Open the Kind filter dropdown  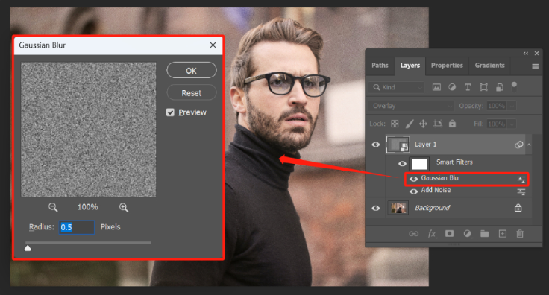coord(396,87)
